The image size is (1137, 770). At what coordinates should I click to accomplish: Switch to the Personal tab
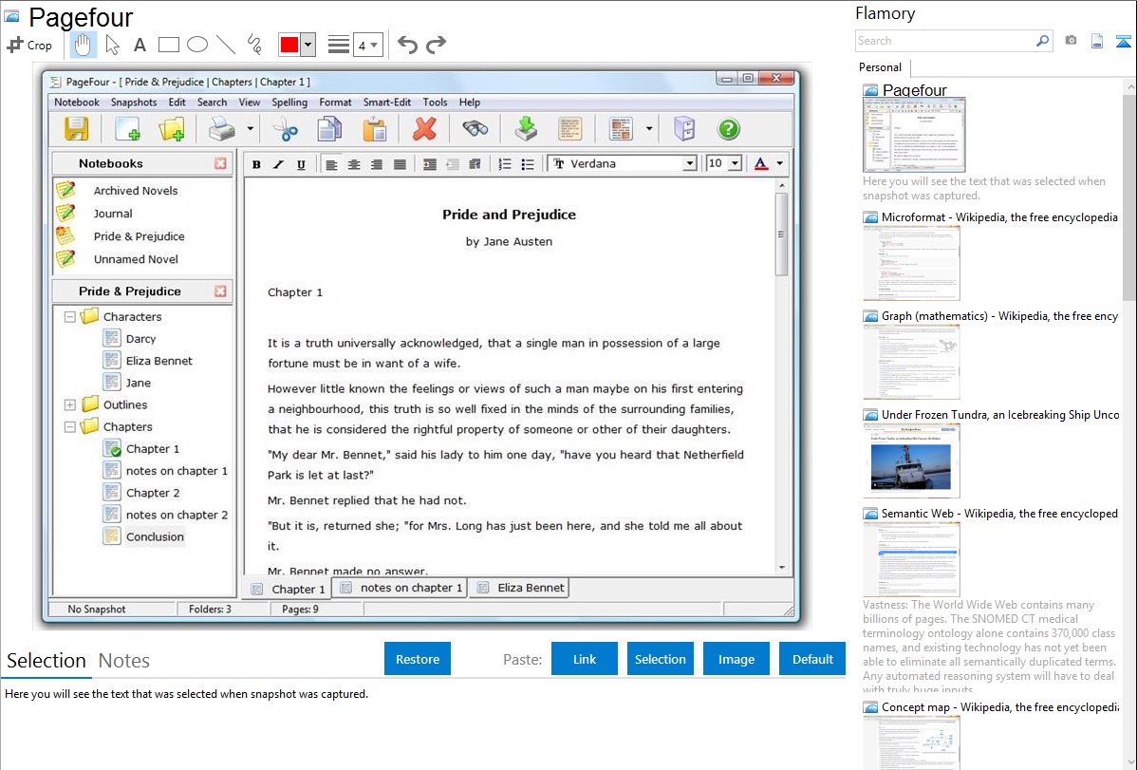881,67
